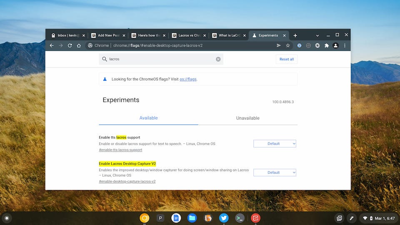Go back to the previous page
Screen dimensions: 400x225
(x=52, y=45)
